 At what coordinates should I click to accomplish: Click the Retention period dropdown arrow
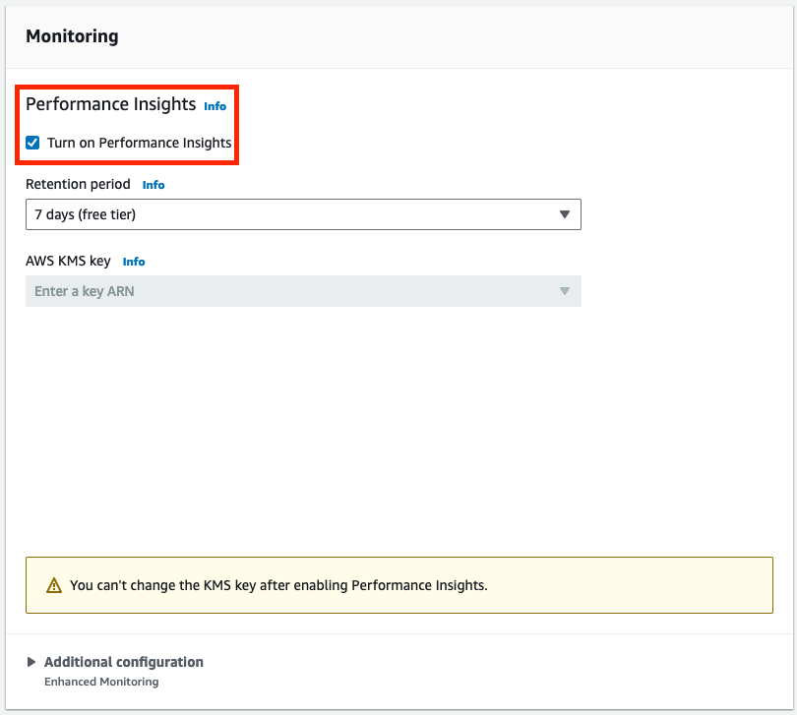(x=565, y=214)
